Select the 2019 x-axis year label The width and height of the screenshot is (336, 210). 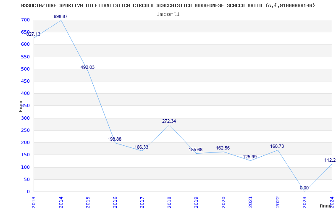coord(196,202)
